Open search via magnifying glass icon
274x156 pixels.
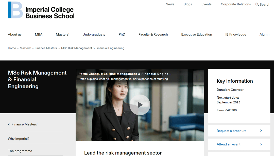pos(257,4)
